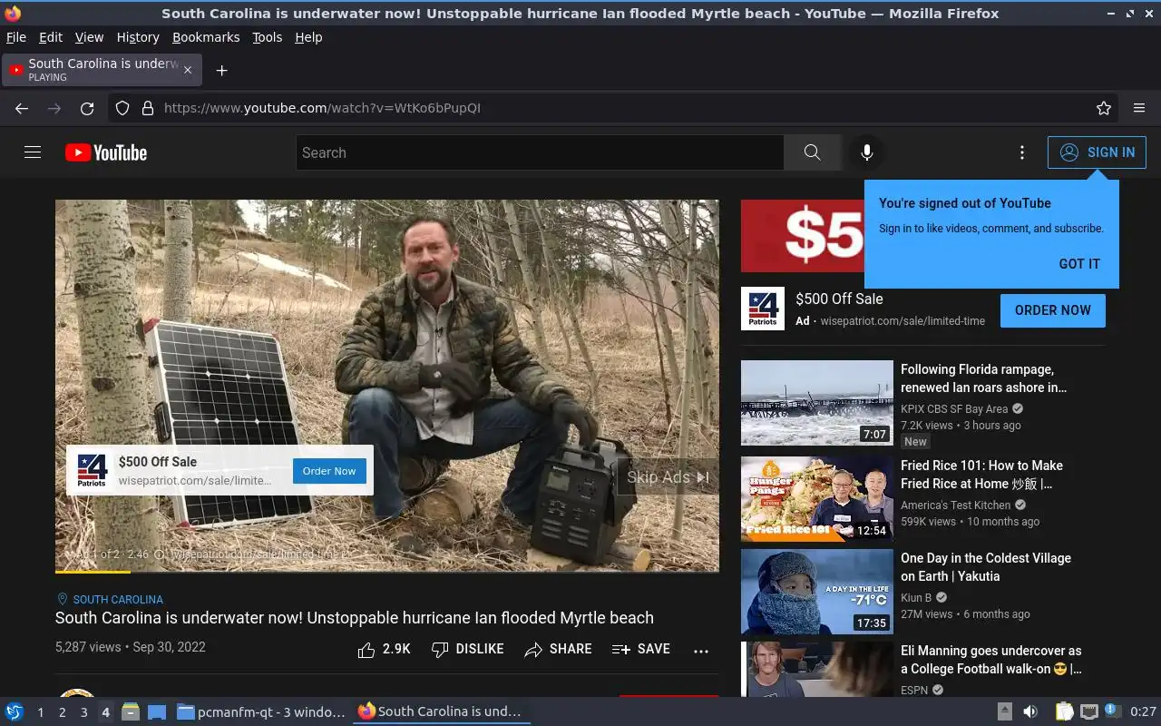Open the Eli Manning undercover video title
The height and width of the screenshot is (726, 1161).
click(990, 660)
